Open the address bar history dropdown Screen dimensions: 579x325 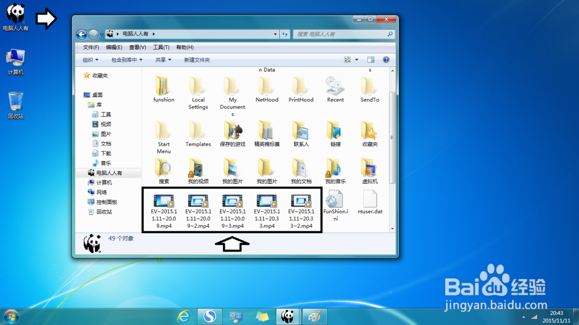point(275,34)
